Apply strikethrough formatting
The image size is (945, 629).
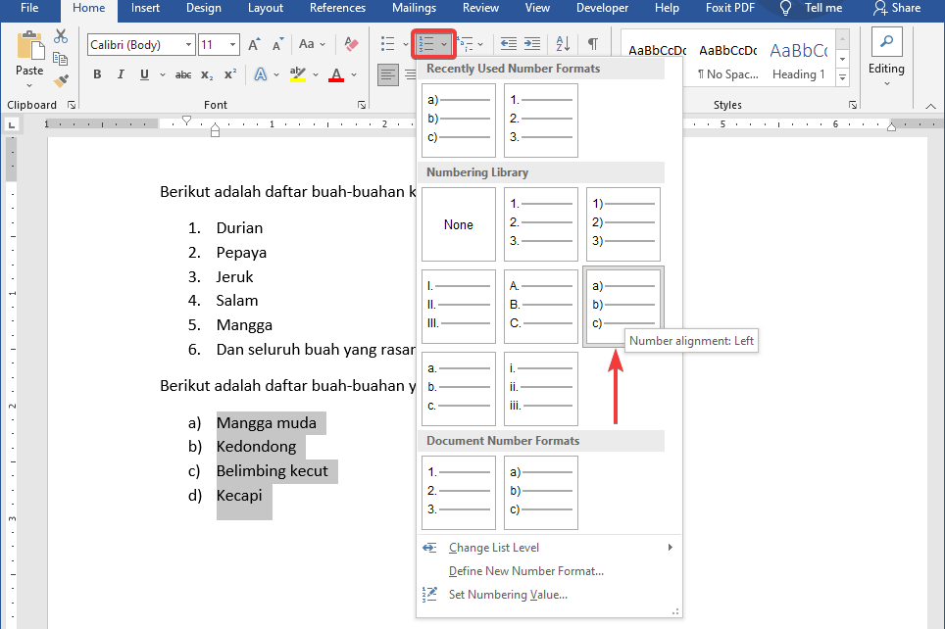pyautogui.click(x=183, y=74)
